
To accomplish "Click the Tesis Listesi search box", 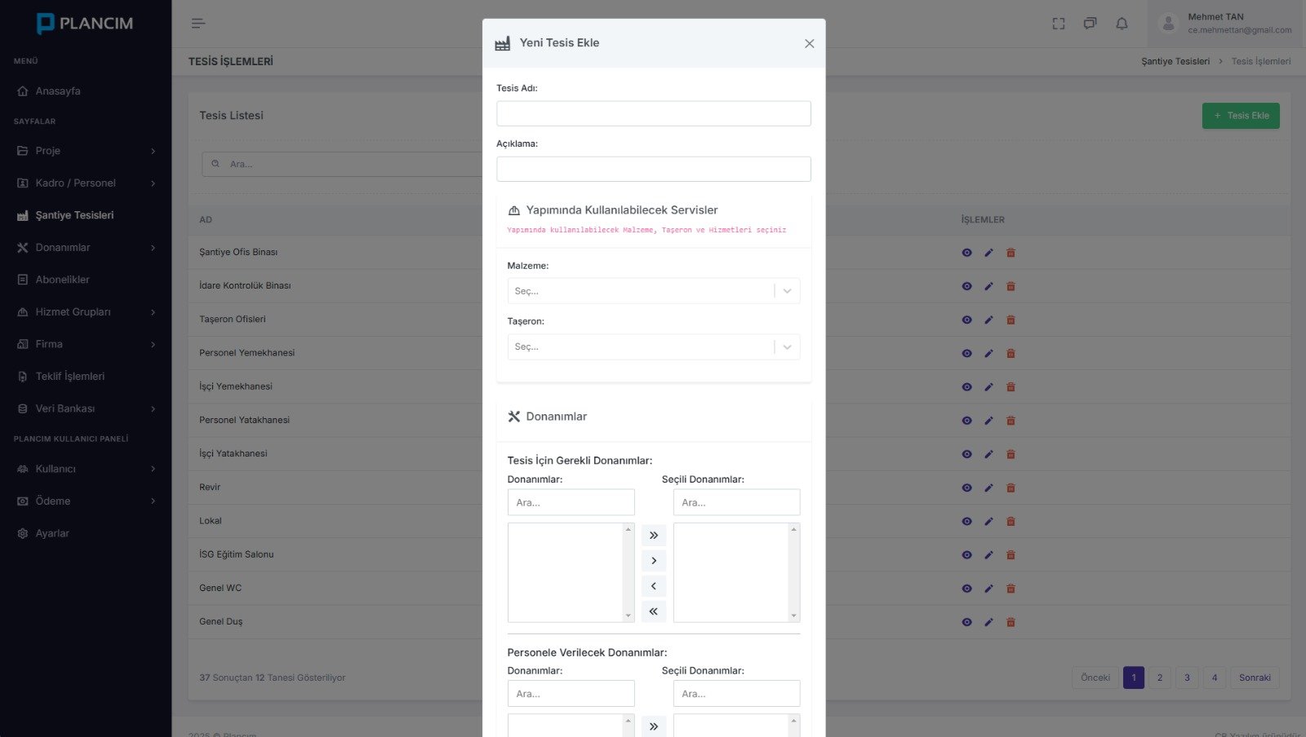I will click(x=343, y=164).
